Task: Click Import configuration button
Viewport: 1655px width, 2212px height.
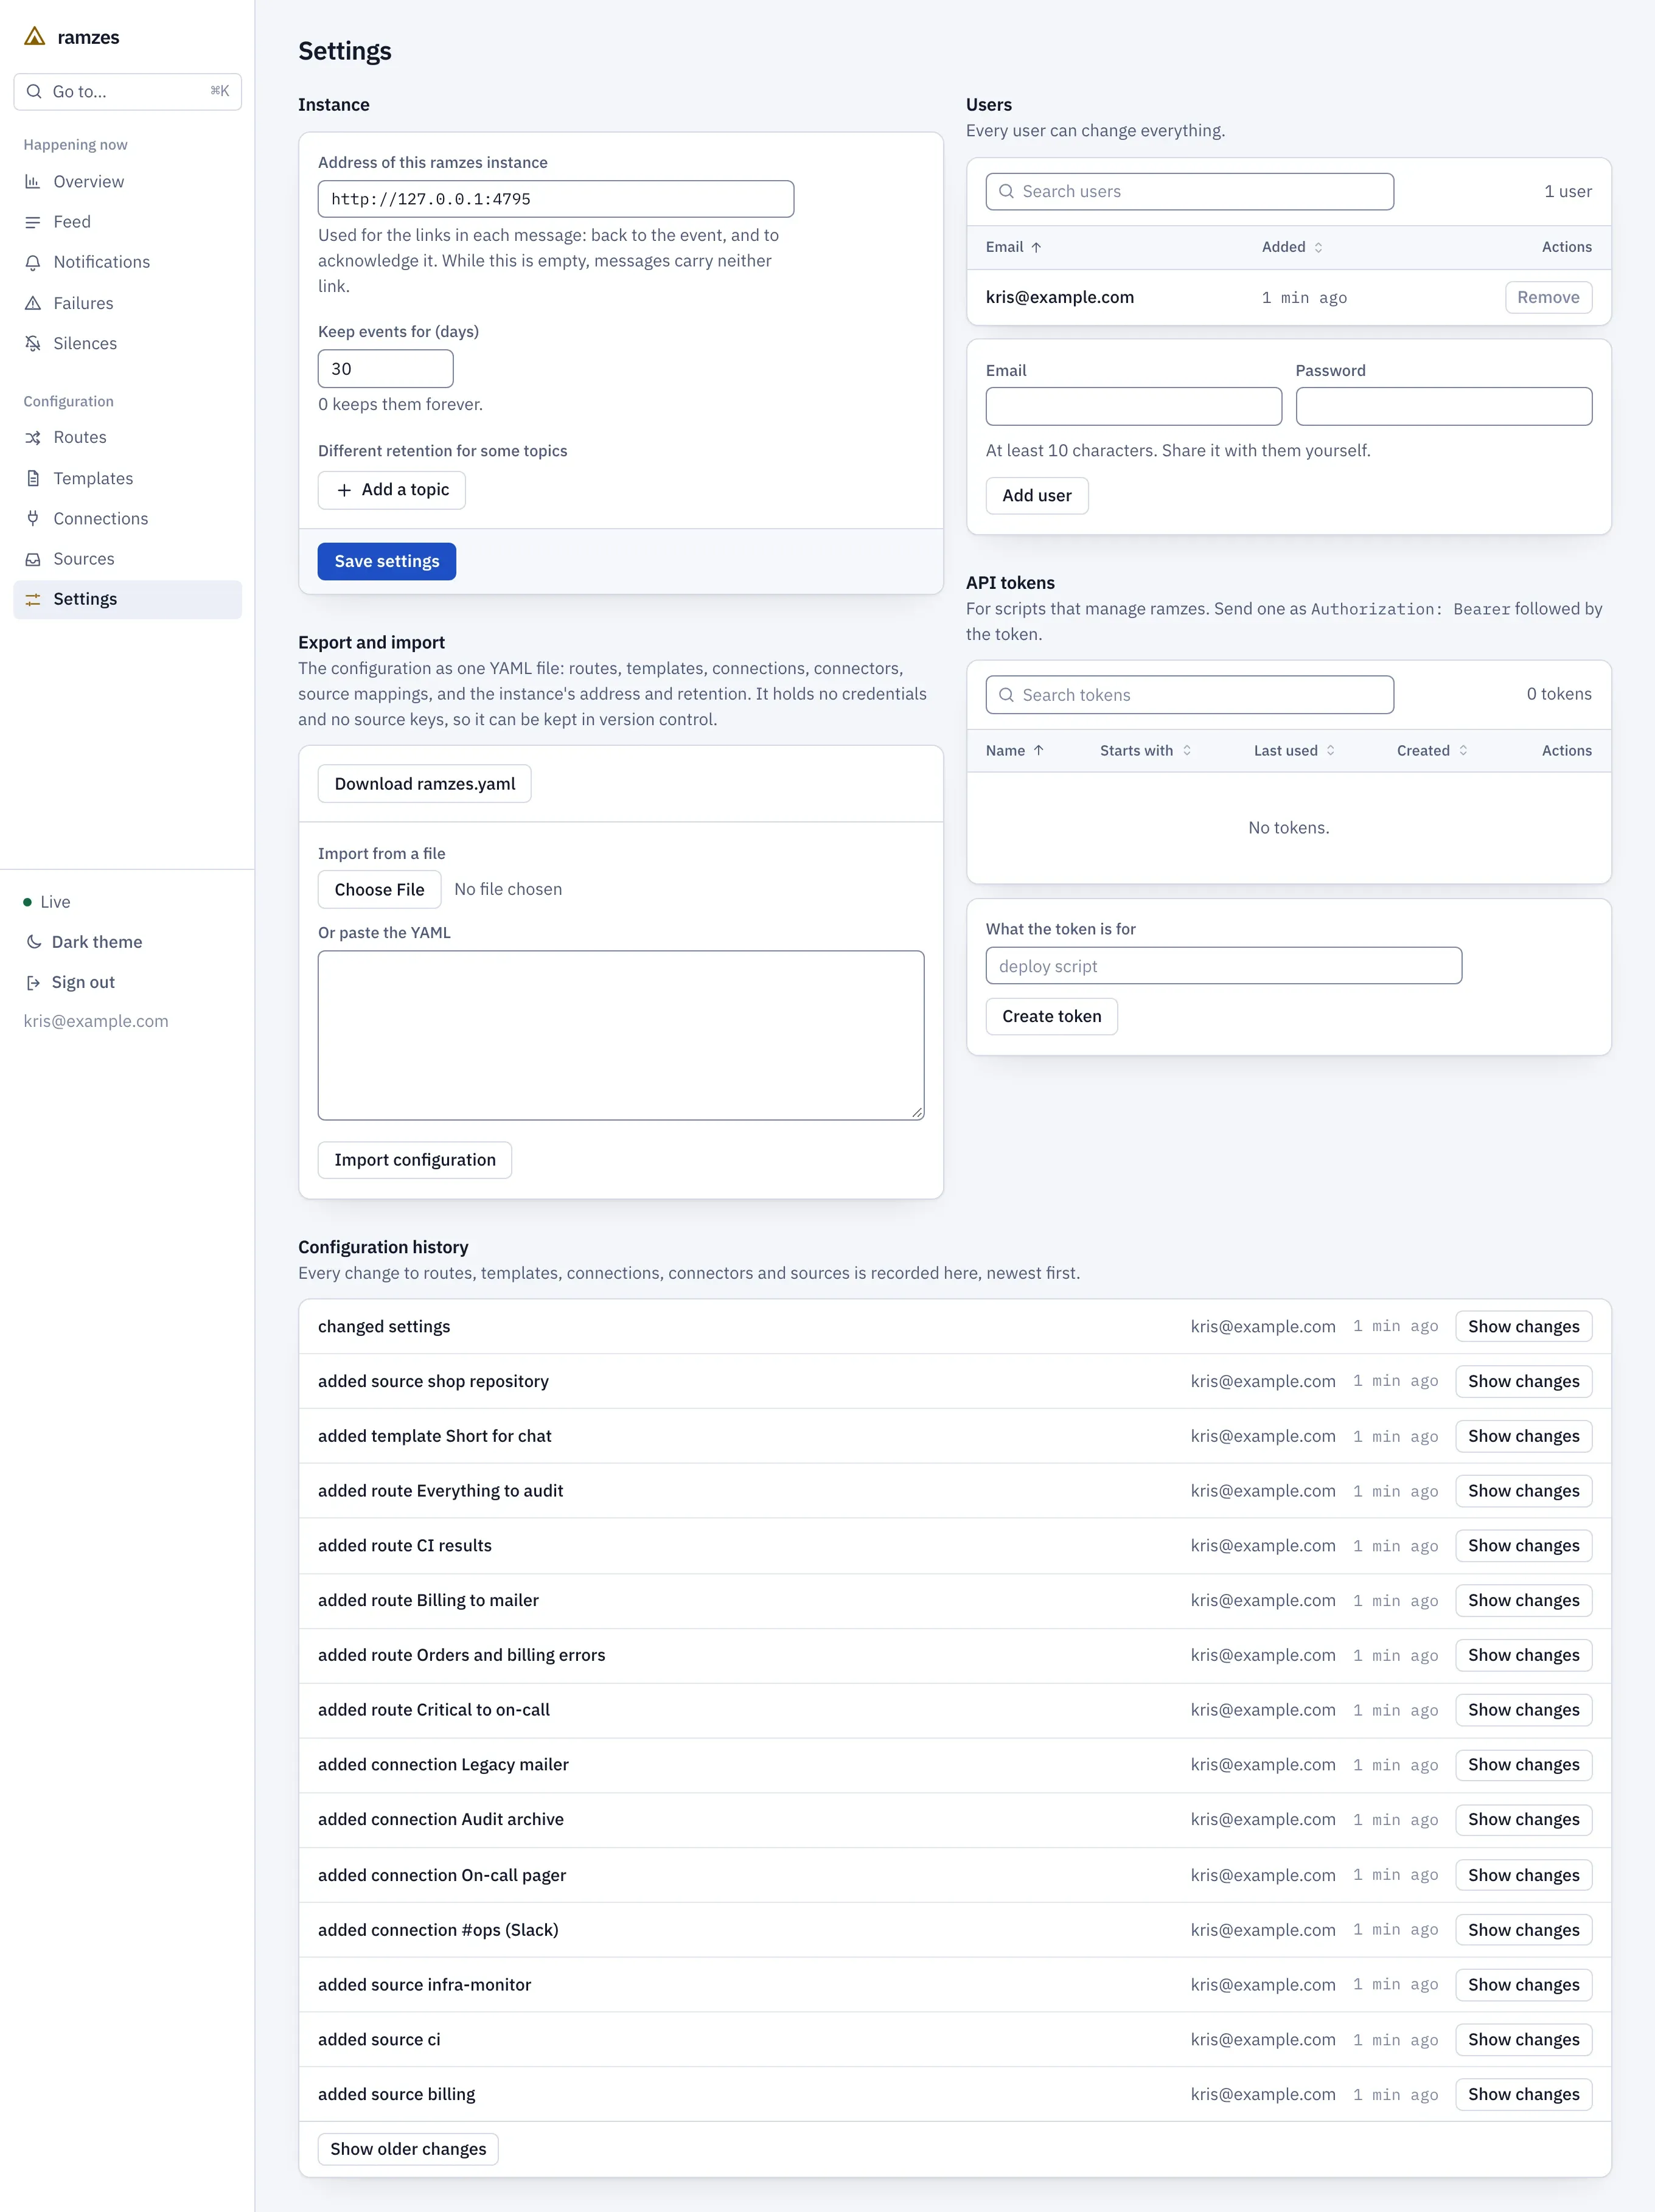Action: 415,1160
